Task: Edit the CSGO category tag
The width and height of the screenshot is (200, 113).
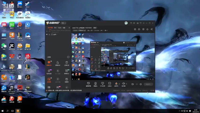Action: point(79,30)
